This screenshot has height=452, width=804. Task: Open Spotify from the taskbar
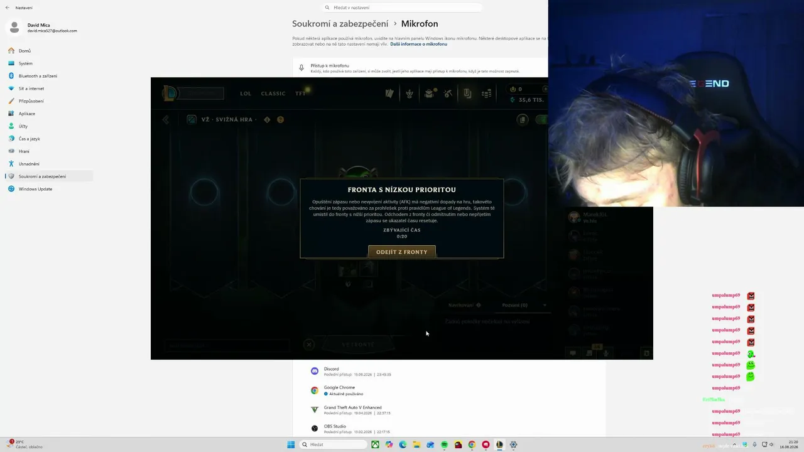pos(444,444)
